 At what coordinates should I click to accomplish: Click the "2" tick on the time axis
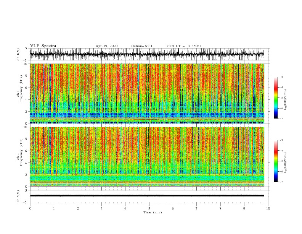[x=78, y=208]
